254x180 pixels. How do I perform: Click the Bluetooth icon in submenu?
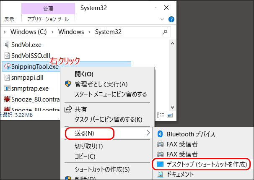coord(160,134)
